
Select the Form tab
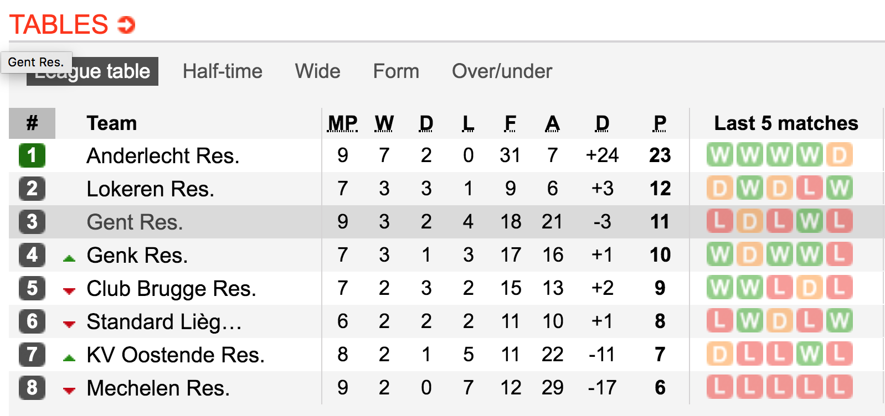396,71
